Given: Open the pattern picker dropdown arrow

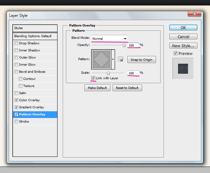Looking at the screenshot, I should [x=113, y=59].
